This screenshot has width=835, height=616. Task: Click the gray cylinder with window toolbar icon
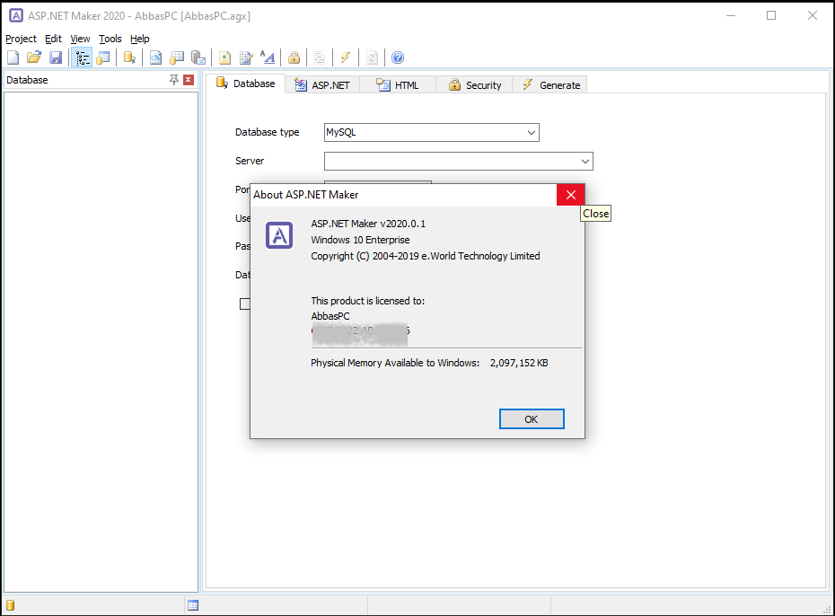198,57
